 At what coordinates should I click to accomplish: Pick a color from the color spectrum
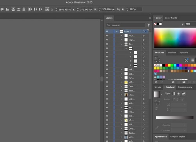point(175,38)
